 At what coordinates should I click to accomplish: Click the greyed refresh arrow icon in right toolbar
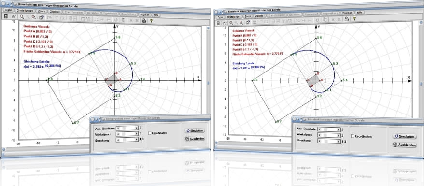pos(317,20)
